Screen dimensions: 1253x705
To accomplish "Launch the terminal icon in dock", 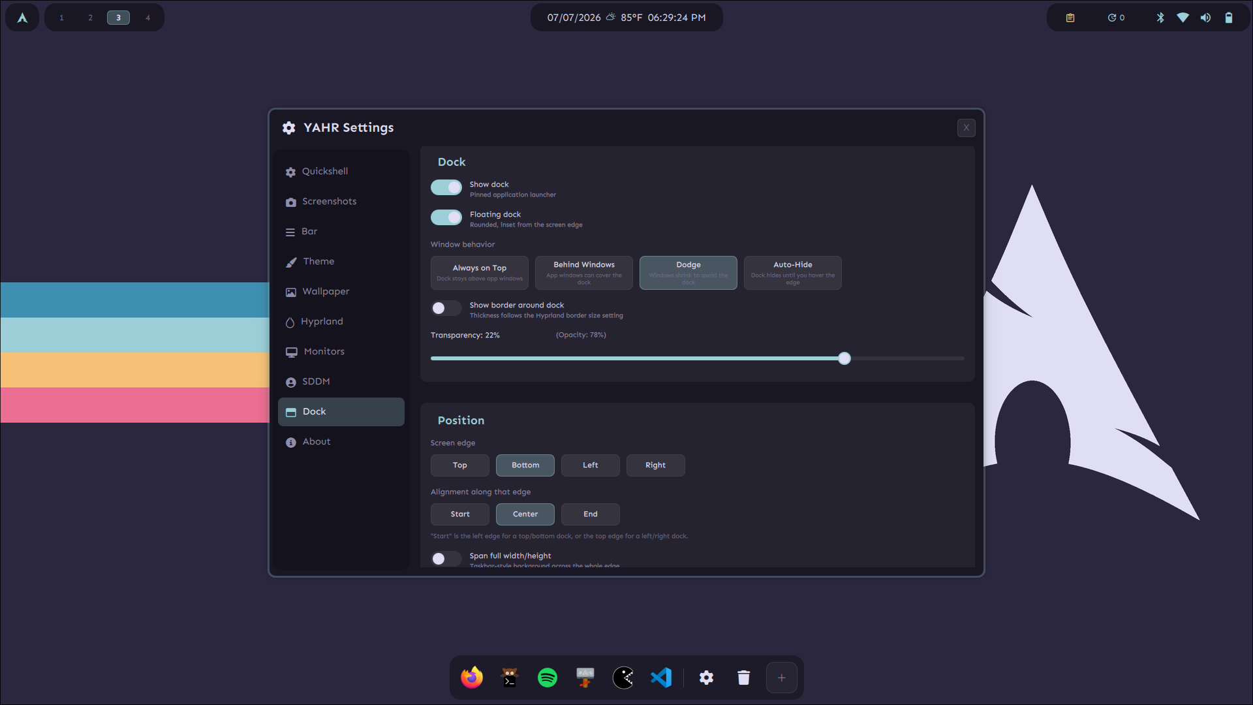I will [x=510, y=678].
